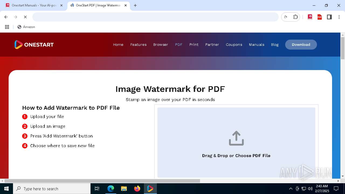Click the media play icon in address bar
This screenshot has width=345, height=194.
pos(286,17)
